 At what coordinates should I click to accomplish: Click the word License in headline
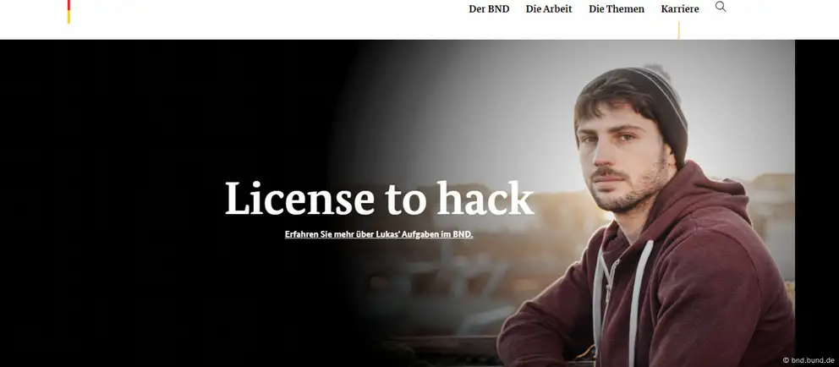point(299,199)
